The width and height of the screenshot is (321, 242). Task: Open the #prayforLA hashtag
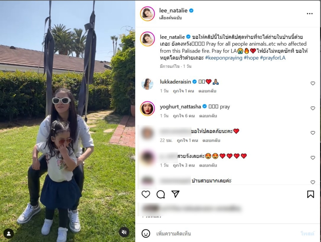273,58
